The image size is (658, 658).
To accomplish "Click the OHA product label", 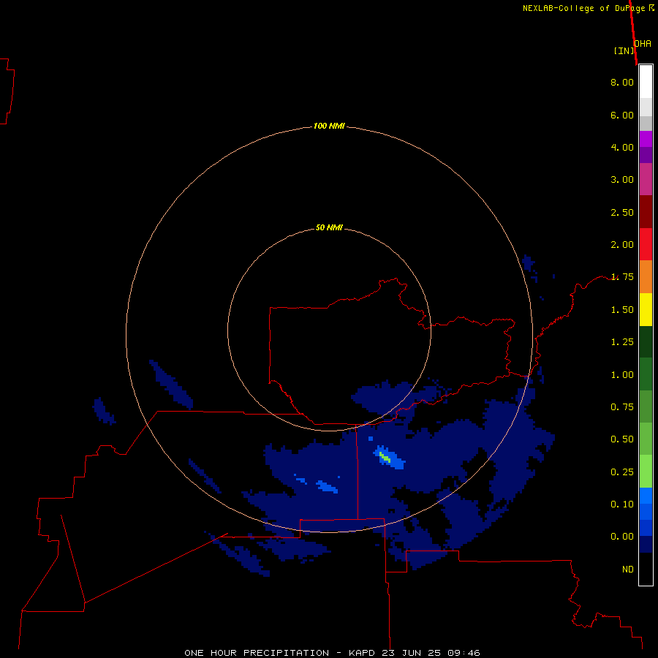I will [x=643, y=44].
